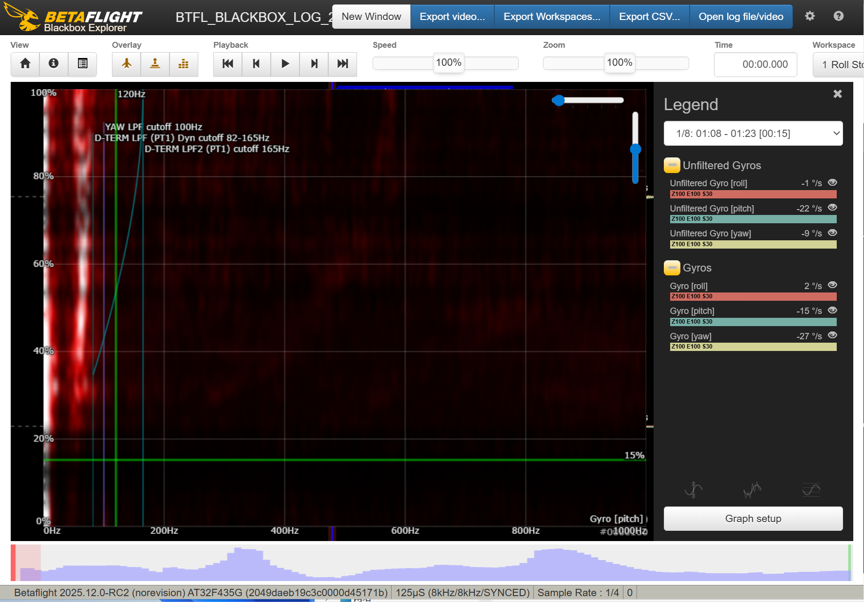Viewport: 864px width, 602px height.
Task: Collapse the Unfiltered Gyros group
Action: (x=672, y=165)
